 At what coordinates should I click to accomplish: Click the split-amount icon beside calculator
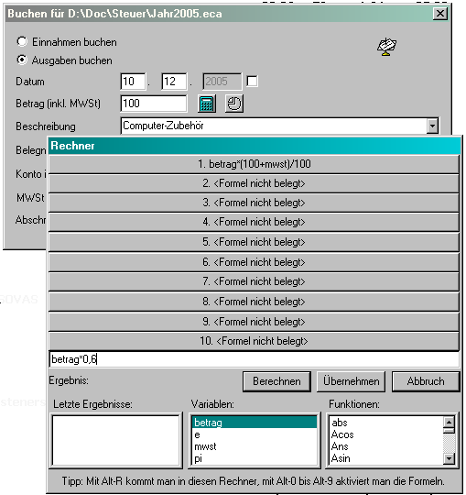point(234,104)
